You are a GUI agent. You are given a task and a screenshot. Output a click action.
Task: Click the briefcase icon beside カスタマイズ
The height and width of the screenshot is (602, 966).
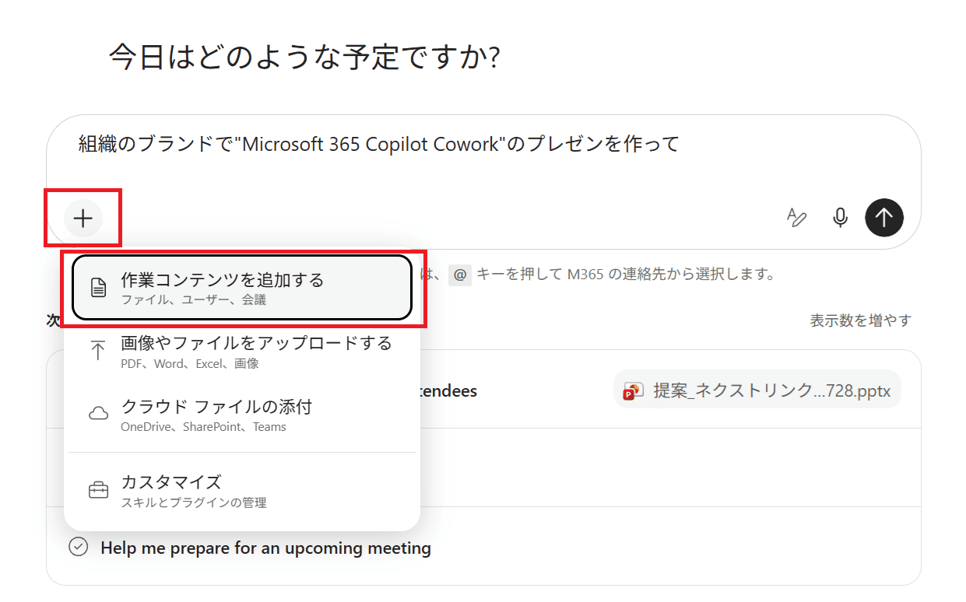click(98, 491)
